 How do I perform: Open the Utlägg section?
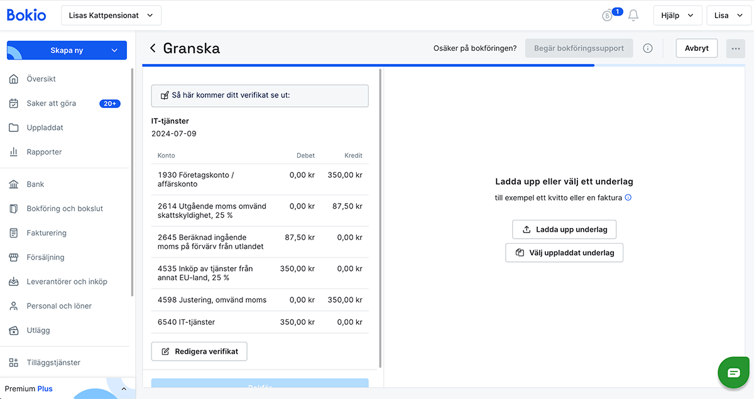(x=40, y=330)
